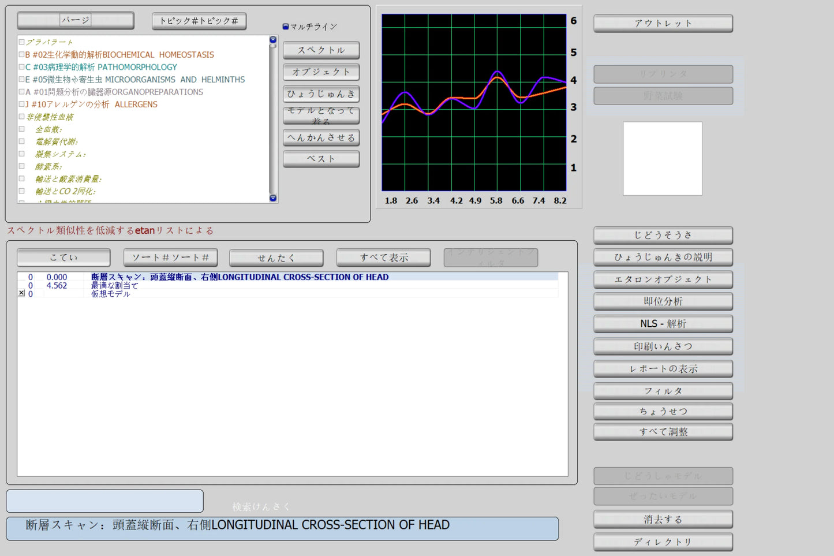
Task: Tick the ALLERGENS checkbox
Action: pos(21,104)
